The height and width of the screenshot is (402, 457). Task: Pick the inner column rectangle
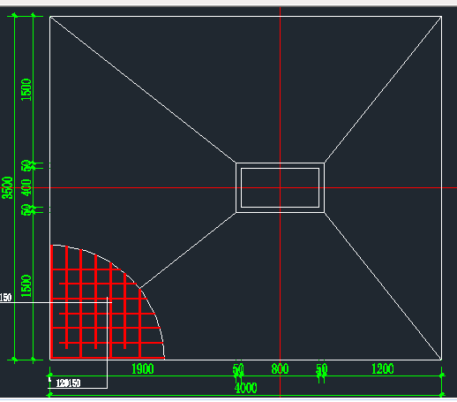click(280, 187)
